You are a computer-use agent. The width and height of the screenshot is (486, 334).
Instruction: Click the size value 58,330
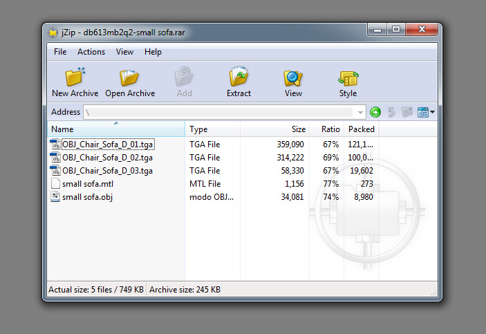[x=292, y=171]
